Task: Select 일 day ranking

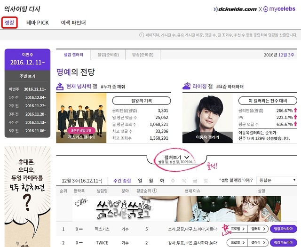Action: click(140, 181)
